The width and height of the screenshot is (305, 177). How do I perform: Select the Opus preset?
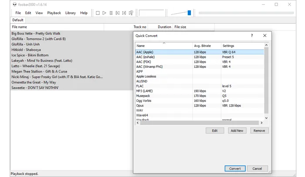point(200,105)
